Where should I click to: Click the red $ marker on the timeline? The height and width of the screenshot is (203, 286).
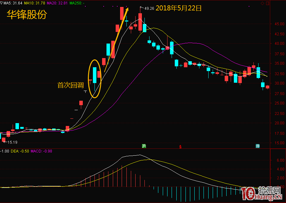click(180, 146)
